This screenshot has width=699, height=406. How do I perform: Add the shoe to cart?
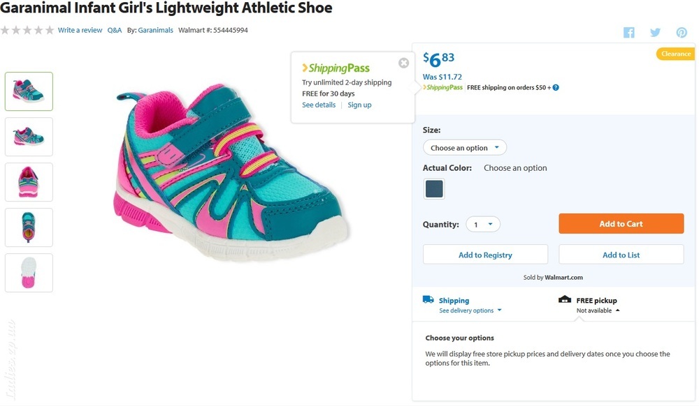621,224
